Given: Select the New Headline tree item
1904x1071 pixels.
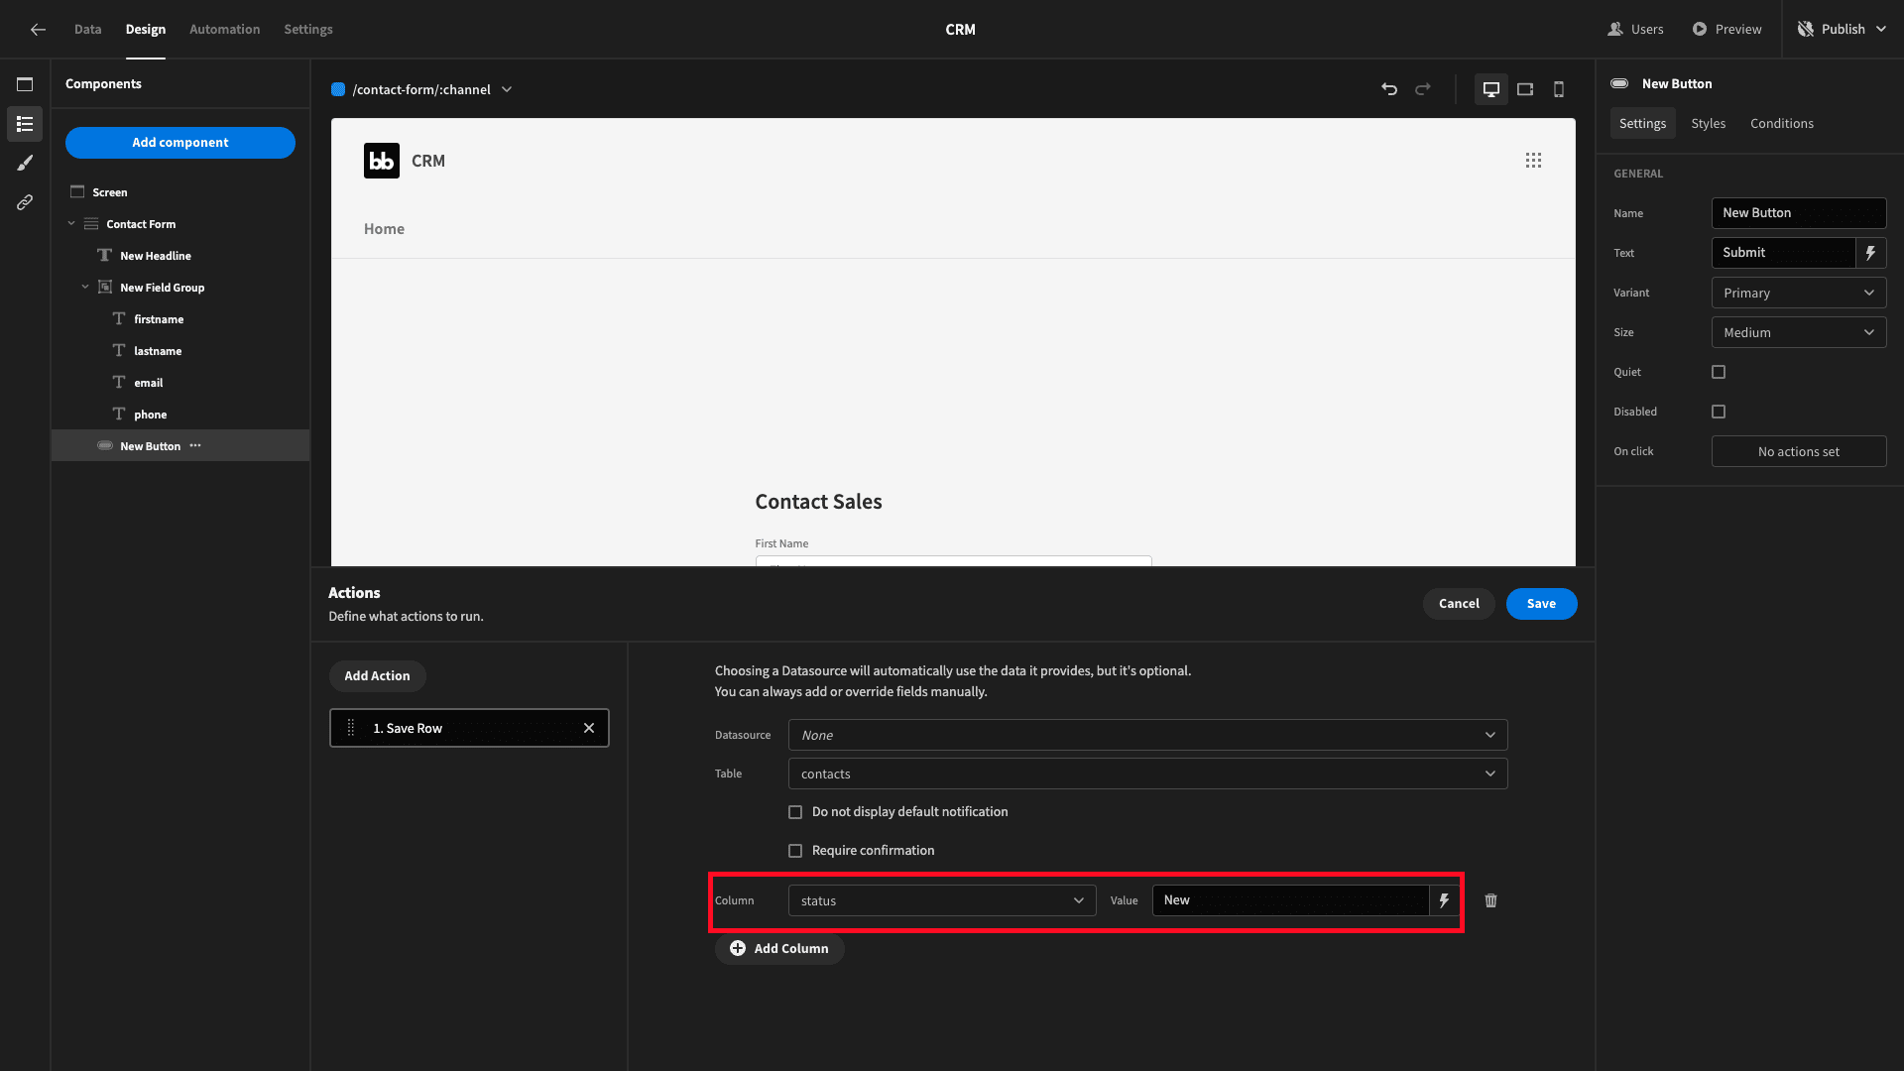Looking at the screenshot, I should (155, 256).
